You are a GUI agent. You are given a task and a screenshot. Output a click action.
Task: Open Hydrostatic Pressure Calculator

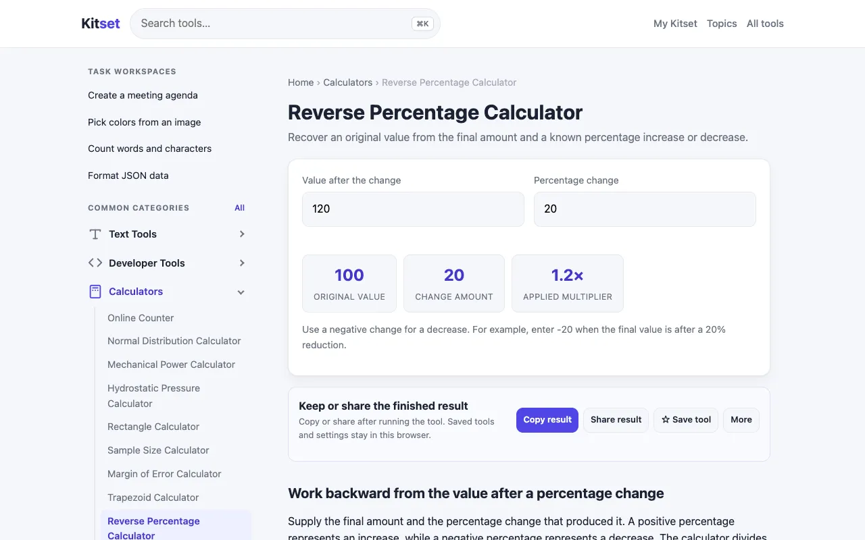click(153, 396)
